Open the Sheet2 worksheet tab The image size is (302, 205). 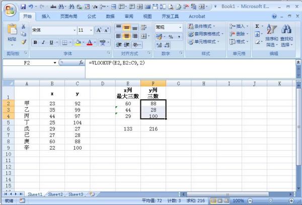55,194
